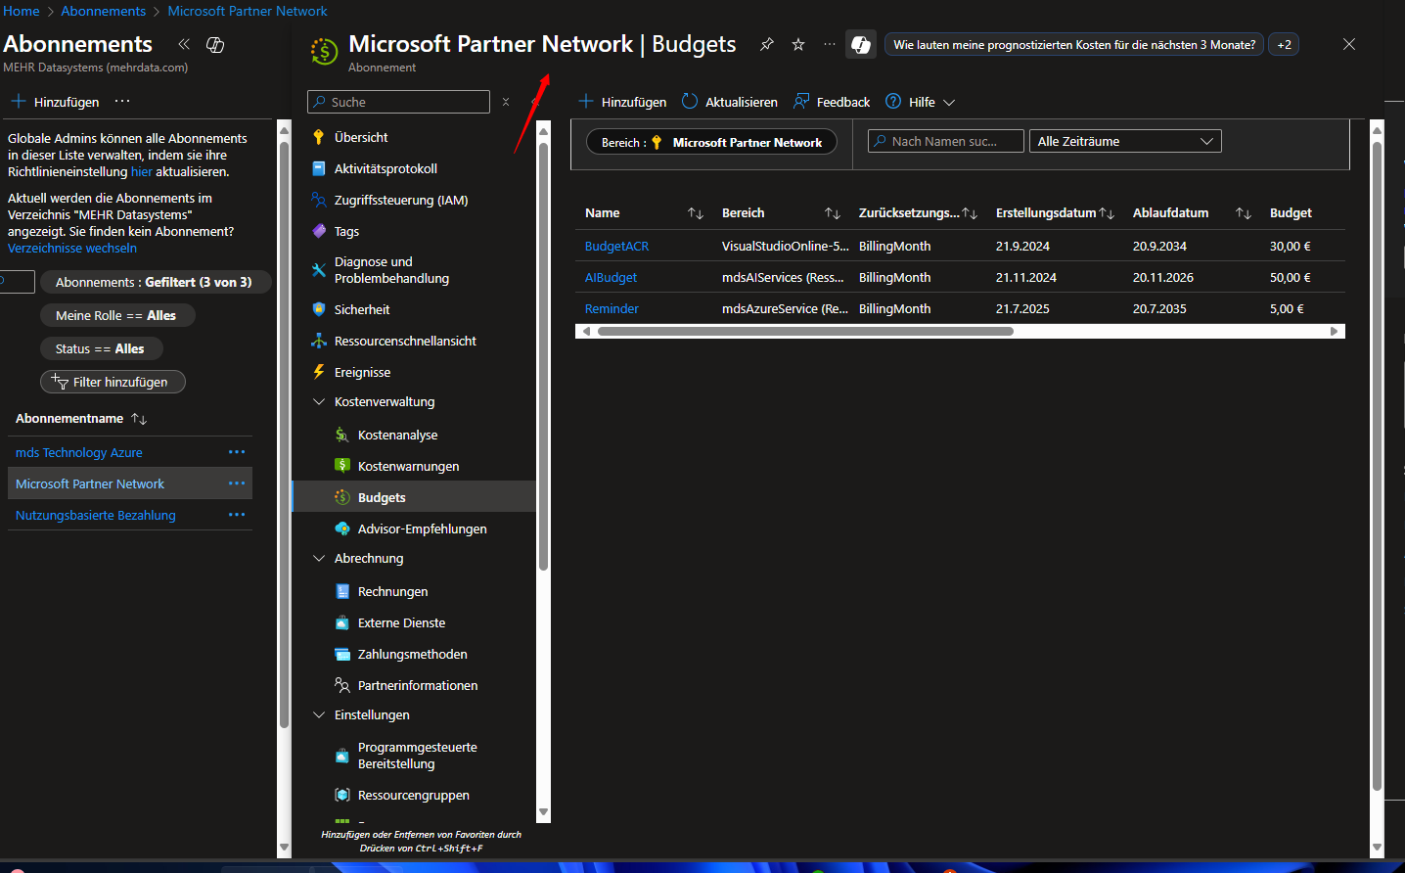
Task: Open mds Technology Azure subscription
Action: pos(79,452)
